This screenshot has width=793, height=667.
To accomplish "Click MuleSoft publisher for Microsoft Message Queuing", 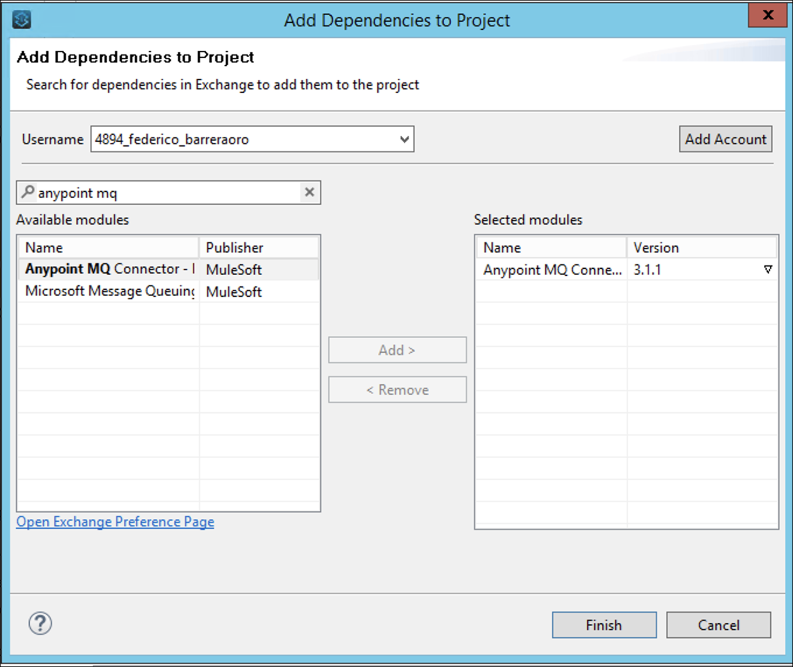I will (x=234, y=292).
